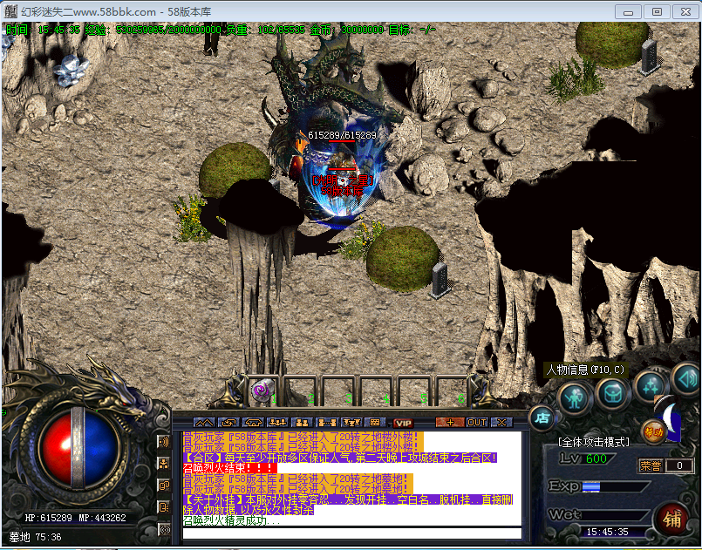Click the speaker sound icon in the round button
The width and height of the screenshot is (702, 550).
pyautogui.click(x=687, y=379)
